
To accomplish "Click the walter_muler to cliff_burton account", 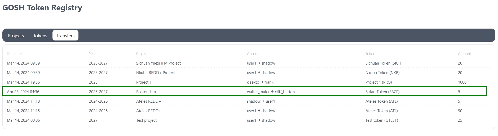I will coord(271,92).
